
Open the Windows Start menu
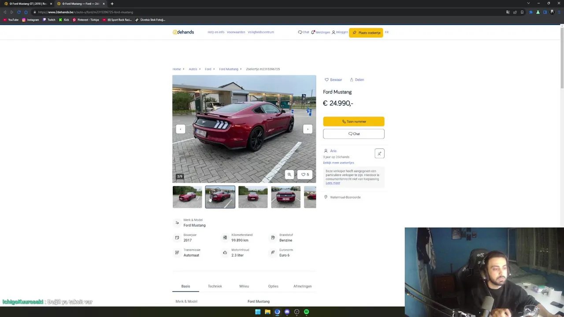[x=258, y=312]
